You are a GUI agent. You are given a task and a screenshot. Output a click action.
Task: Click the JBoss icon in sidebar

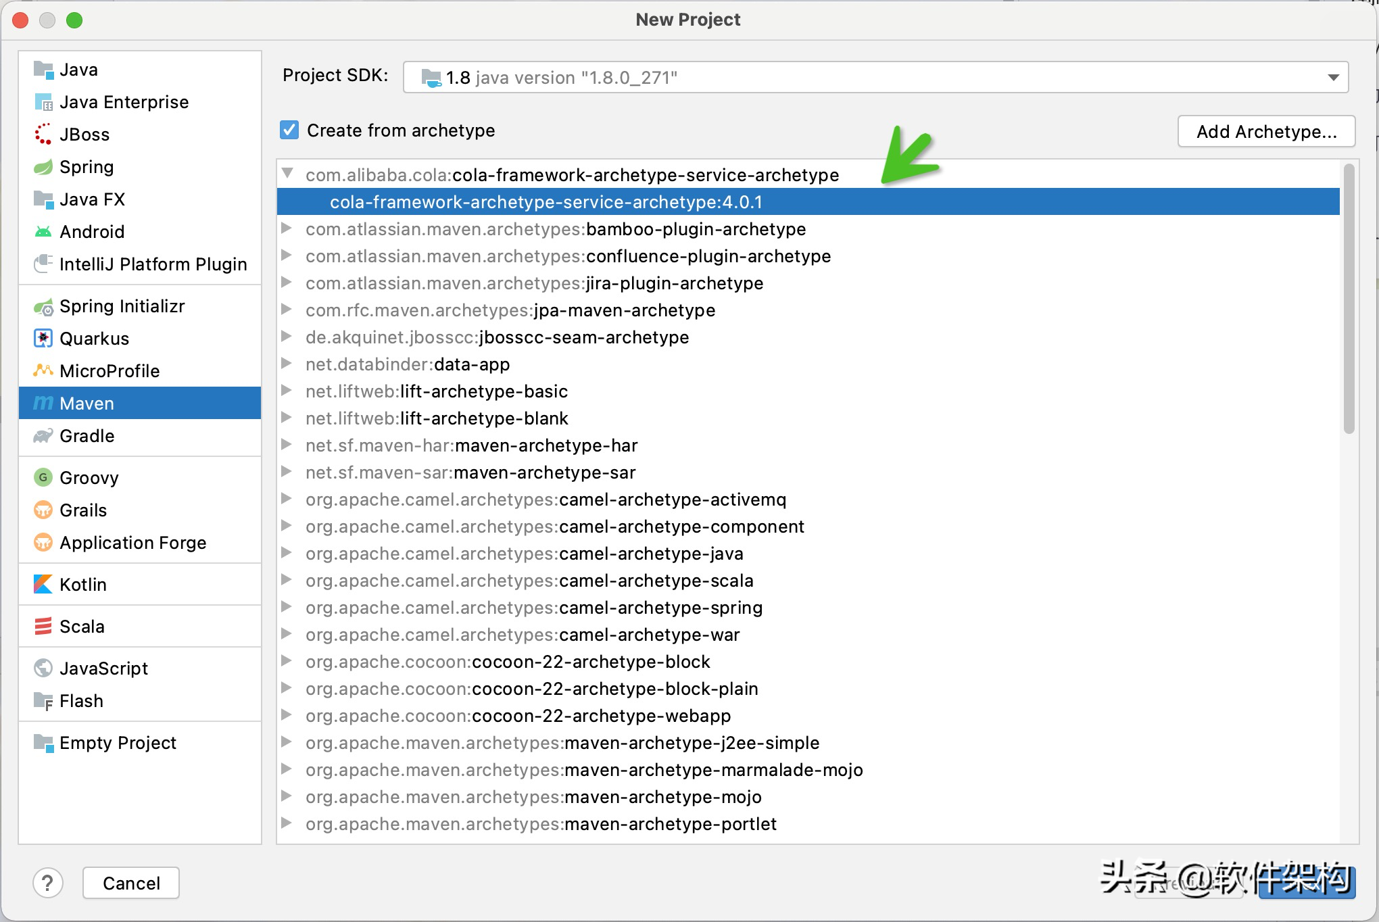pos(43,135)
